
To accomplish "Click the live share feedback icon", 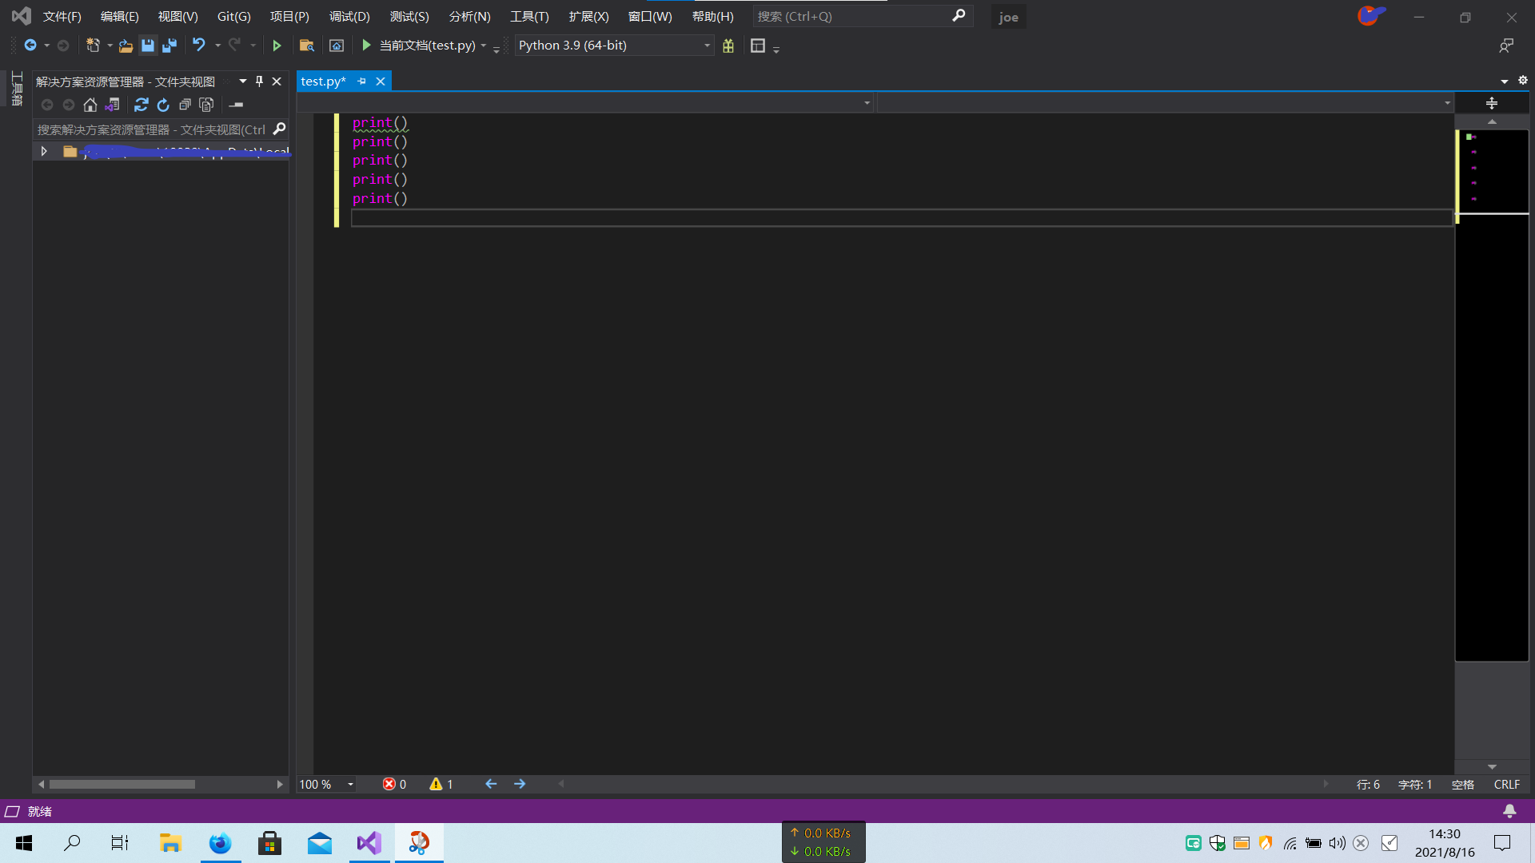I will click(x=1506, y=46).
